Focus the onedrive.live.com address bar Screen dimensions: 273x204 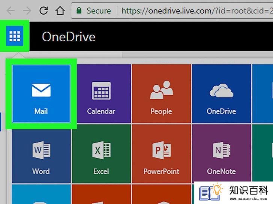[x=172, y=10]
